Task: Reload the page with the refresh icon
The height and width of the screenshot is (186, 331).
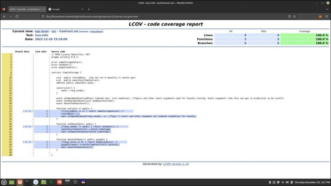Action: pos(17,16)
